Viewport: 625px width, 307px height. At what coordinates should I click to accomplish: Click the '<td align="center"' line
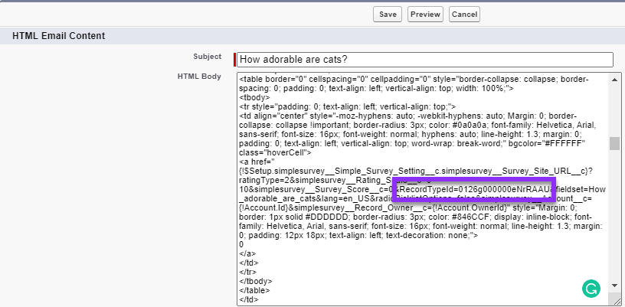pyautogui.click(x=407, y=116)
